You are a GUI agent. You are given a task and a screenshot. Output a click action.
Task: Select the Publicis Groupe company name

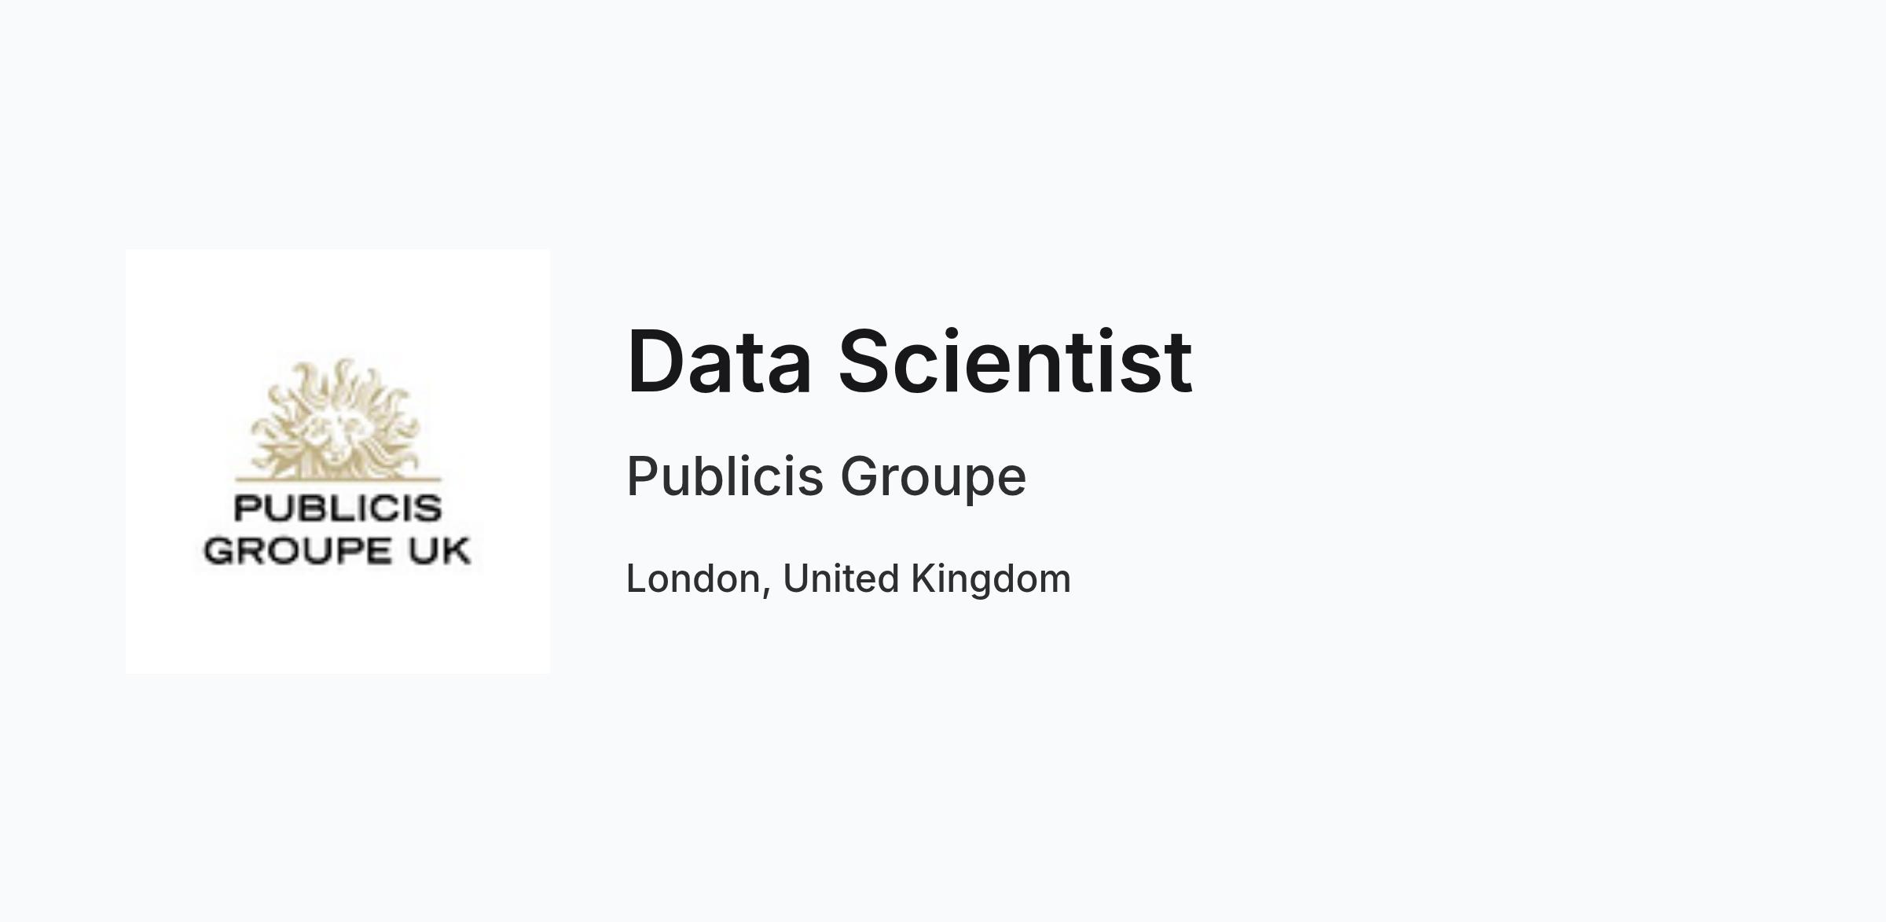(x=826, y=476)
